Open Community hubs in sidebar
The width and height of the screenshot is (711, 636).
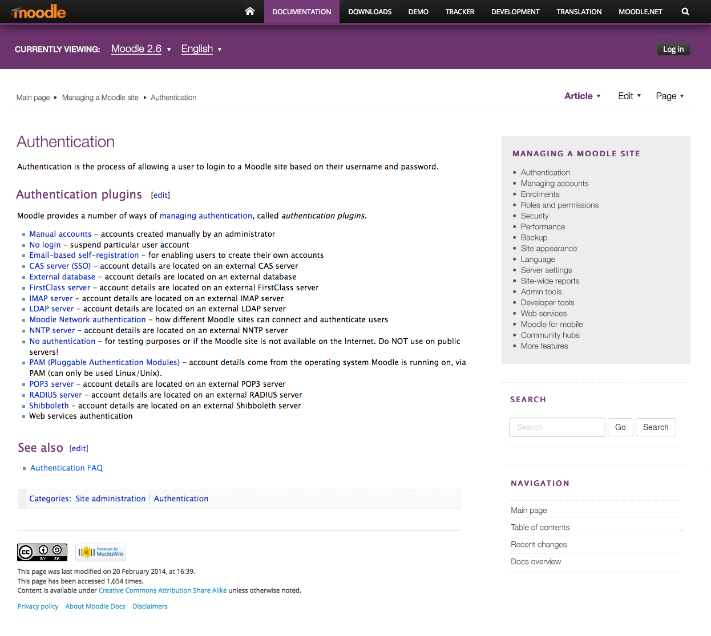point(550,335)
